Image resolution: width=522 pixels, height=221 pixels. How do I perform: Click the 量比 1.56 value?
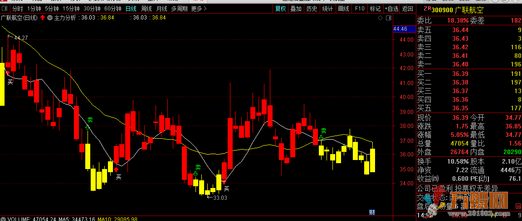pos(516,143)
